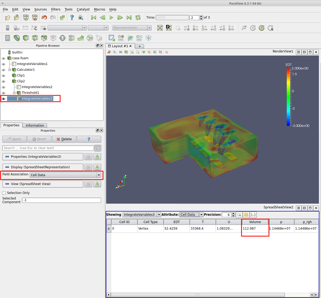The width and height of the screenshot is (321, 298).
Task: Click the Calculator filter icon
Action: 8,38
